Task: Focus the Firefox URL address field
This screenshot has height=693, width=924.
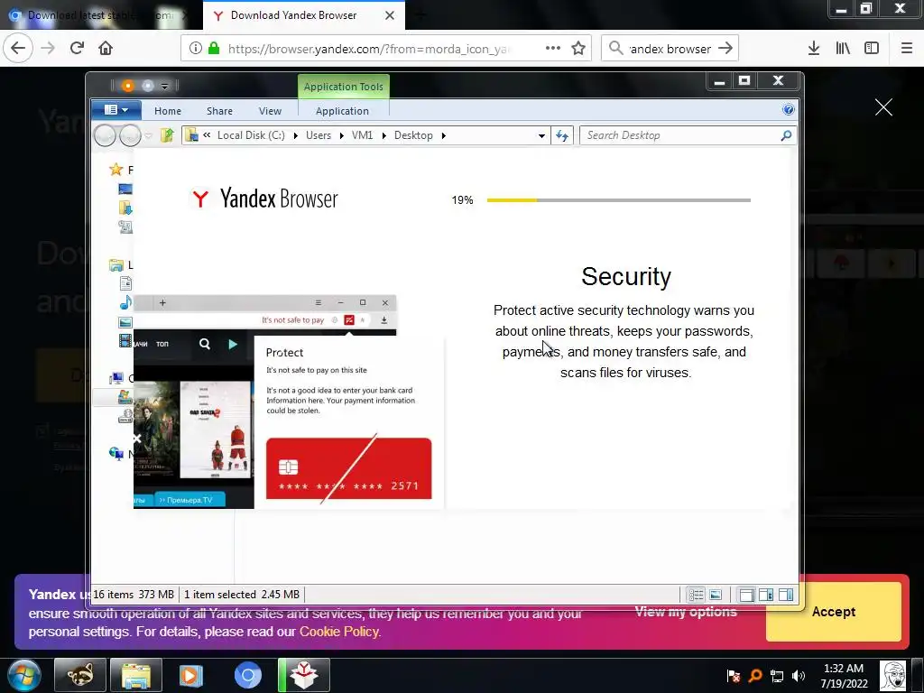Action: [368, 49]
